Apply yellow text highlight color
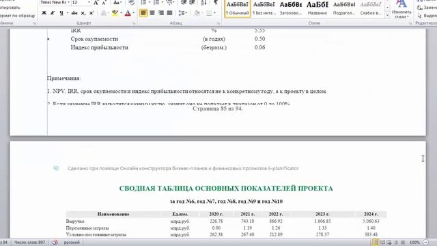 (x=115, y=13)
